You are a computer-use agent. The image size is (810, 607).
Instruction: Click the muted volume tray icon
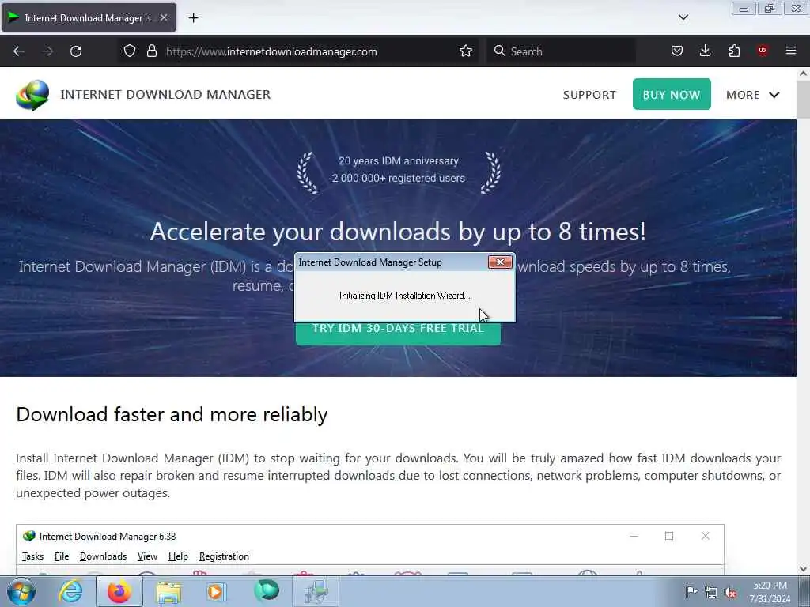point(730,592)
